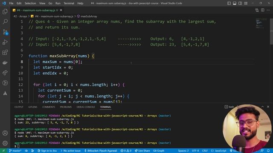273x153 pixels.
Task: Open errors and warnings count in status bar
Action: pyautogui.click(x=126, y=151)
